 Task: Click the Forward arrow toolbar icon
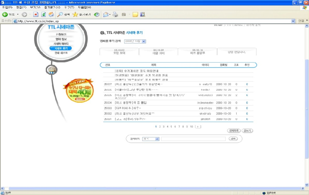24,14
